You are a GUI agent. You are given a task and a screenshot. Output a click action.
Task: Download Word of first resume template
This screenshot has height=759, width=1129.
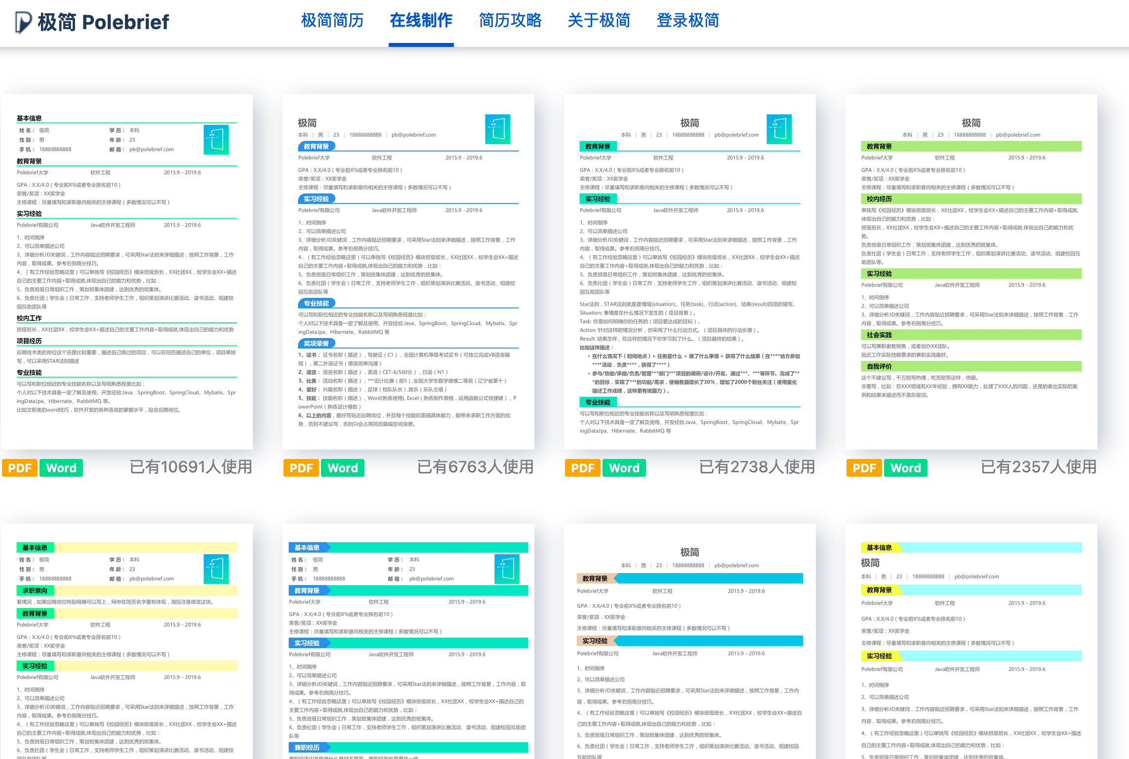pyautogui.click(x=61, y=468)
